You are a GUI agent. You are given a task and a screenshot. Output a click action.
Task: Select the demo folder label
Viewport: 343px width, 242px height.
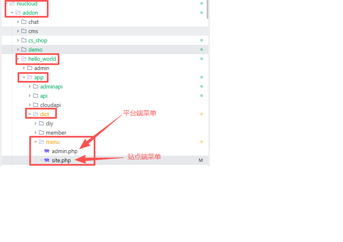(35, 49)
